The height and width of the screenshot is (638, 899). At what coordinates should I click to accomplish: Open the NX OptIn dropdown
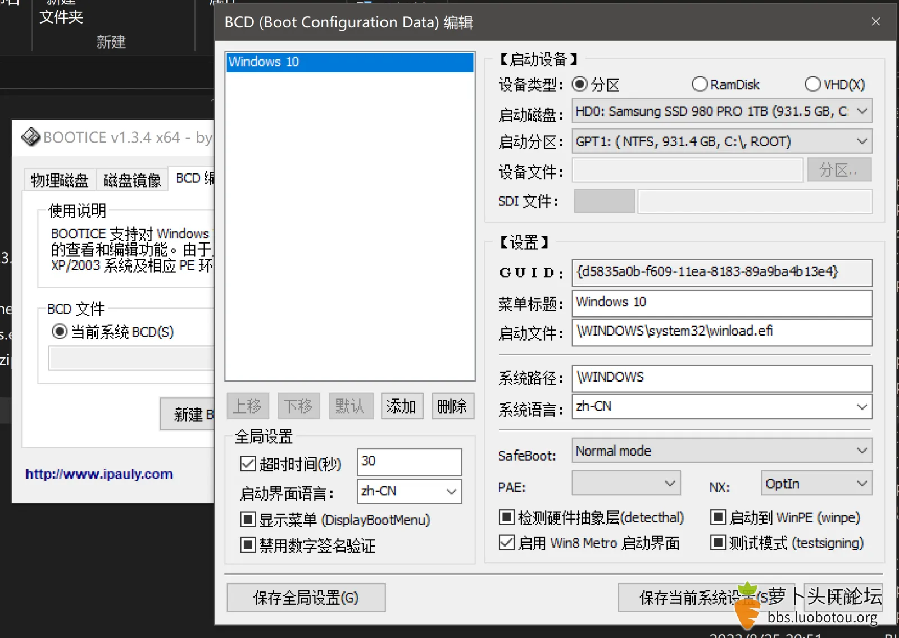point(817,483)
